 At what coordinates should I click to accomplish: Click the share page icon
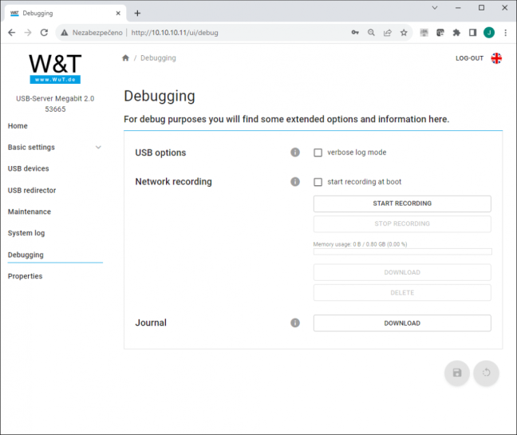point(388,32)
